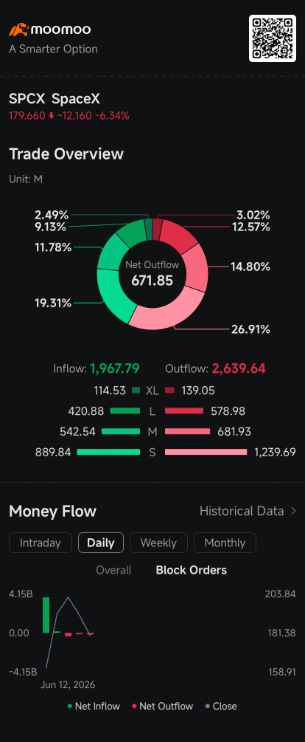Viewport: 305px width, 742px height.
Task: Select the Intraday period tab
Action: tap(41, 543)
